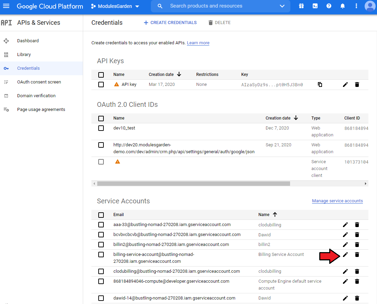
Task: Click warning icon on service account client row
Action: tap(118, 162)
